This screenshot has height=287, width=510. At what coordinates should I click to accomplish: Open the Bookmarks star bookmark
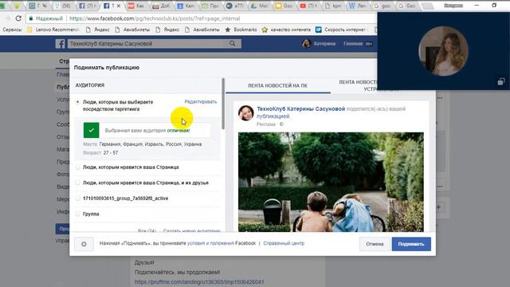click(241, 29)
